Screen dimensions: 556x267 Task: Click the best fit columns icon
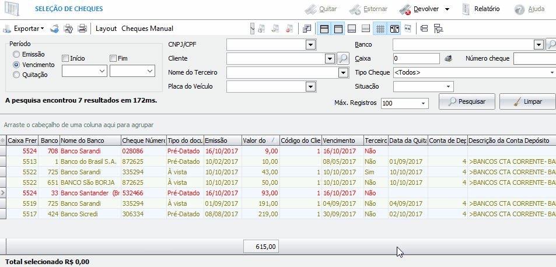pyautogui.click(x=407, y=29)
